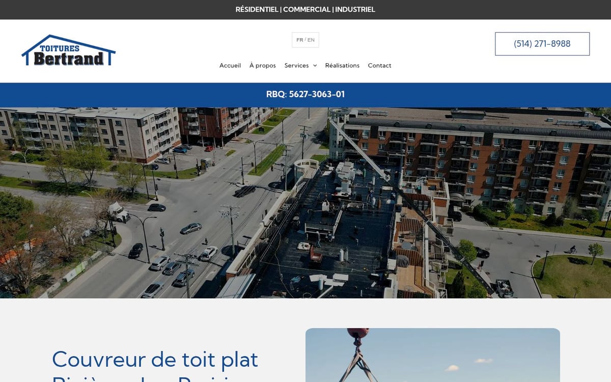Open the crane hook photo

point(433,355)
